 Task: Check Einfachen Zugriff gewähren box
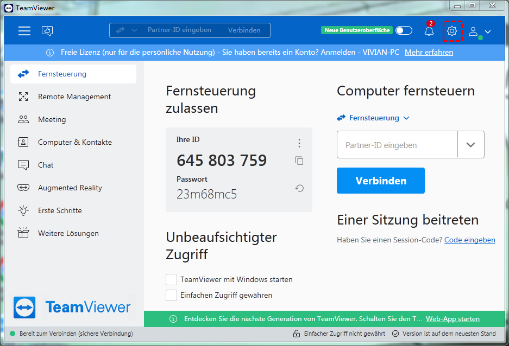point(172,295)
